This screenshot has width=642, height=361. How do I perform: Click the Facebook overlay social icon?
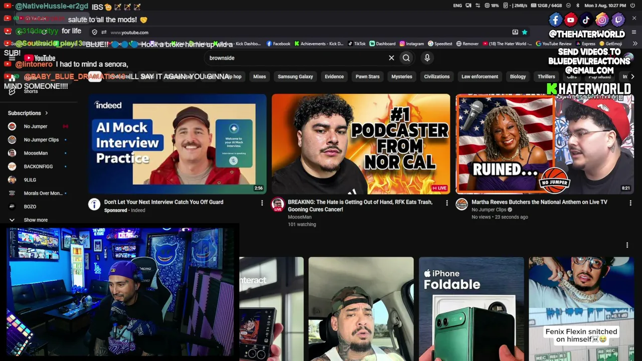tap(555, 20)
